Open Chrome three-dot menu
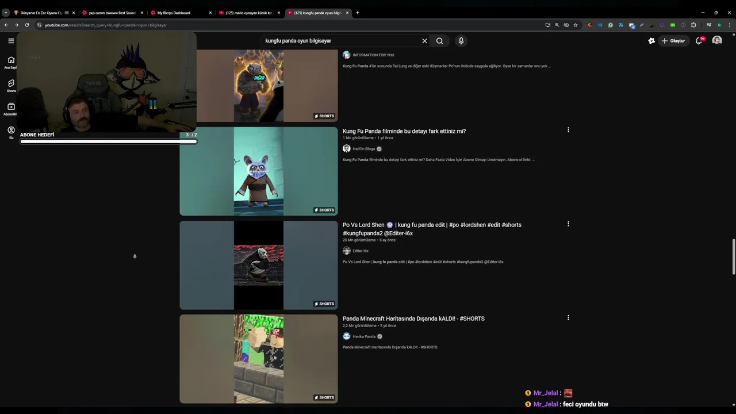This screenshot has width=736, height=414. click(730, 25)
